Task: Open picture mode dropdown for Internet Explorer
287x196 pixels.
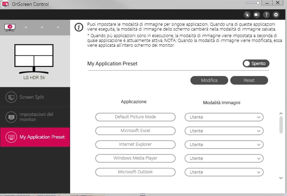Action: (x=224, y=144)
